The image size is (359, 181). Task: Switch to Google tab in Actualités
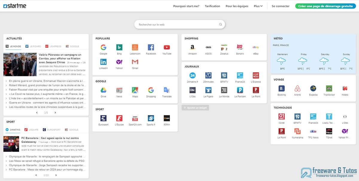[x=72, y=47]
